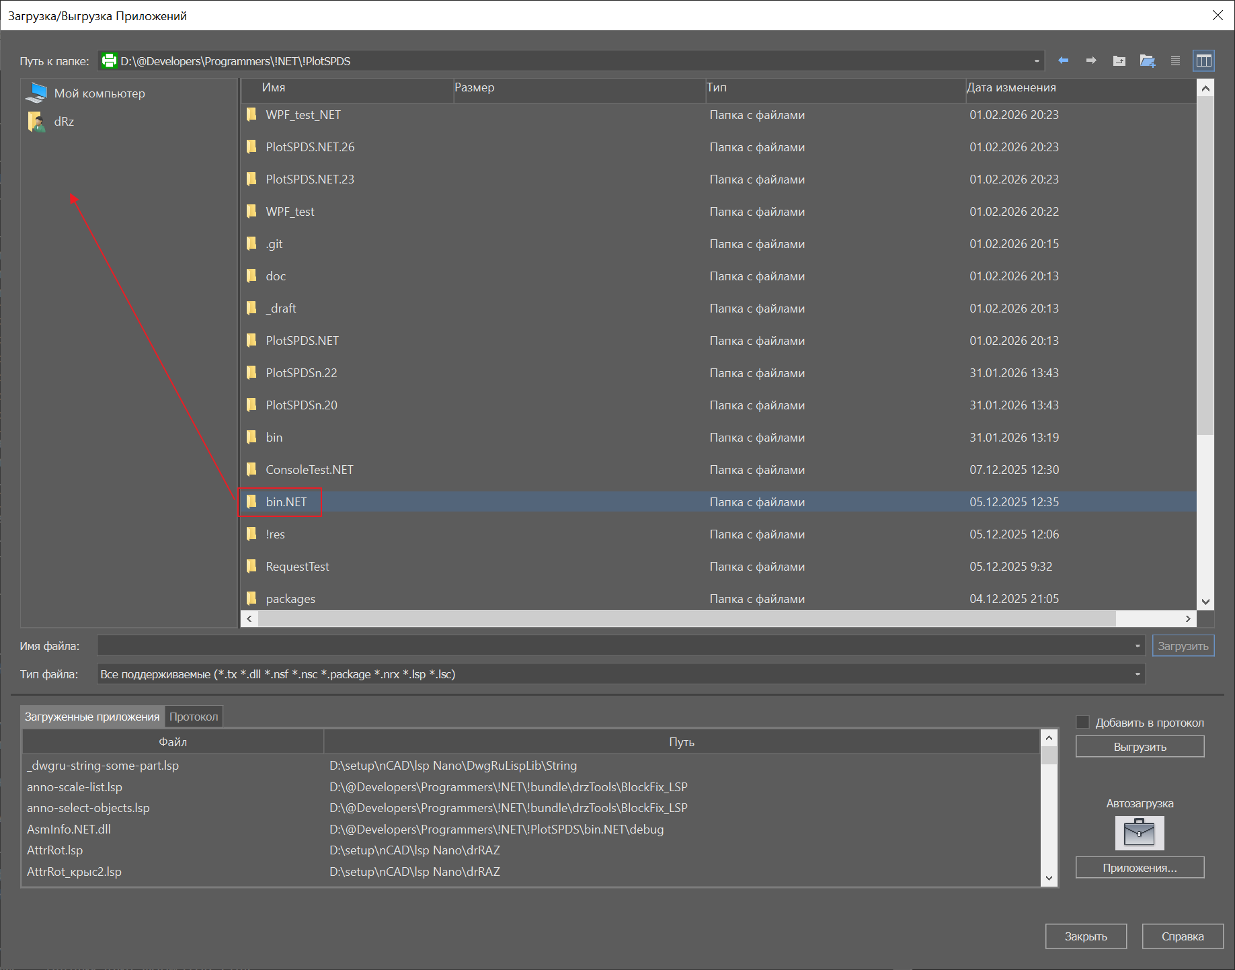1235x970 pixels.
Task: Switch to details column view
Action: tap(1203, 61)
